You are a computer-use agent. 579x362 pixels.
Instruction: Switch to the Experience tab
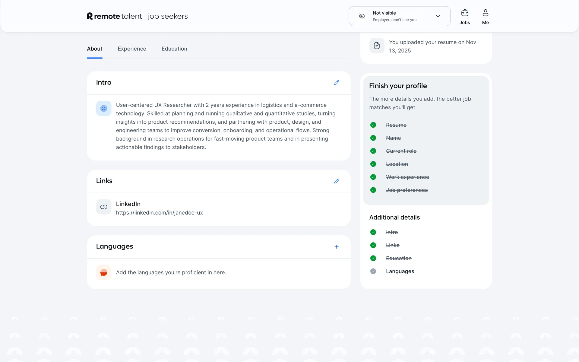click(x=132, y=49)
